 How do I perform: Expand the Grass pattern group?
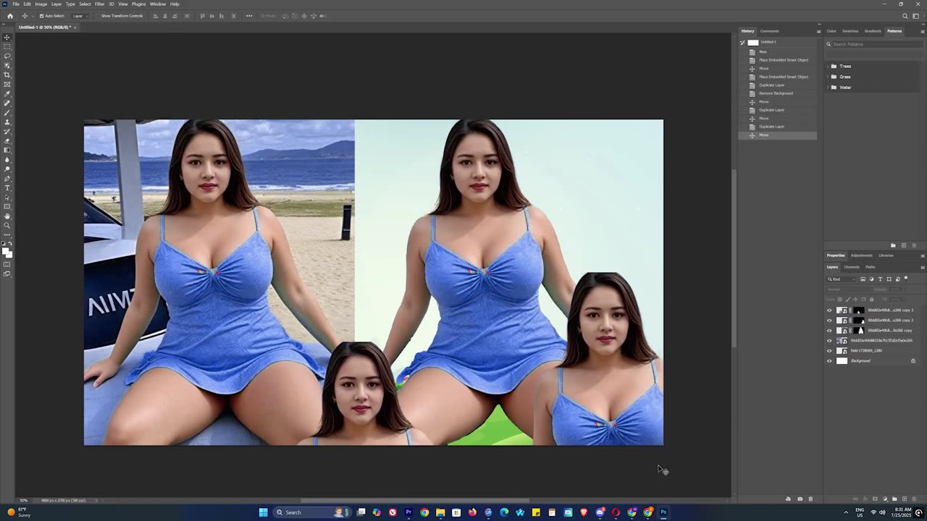(x=828, y=77)
